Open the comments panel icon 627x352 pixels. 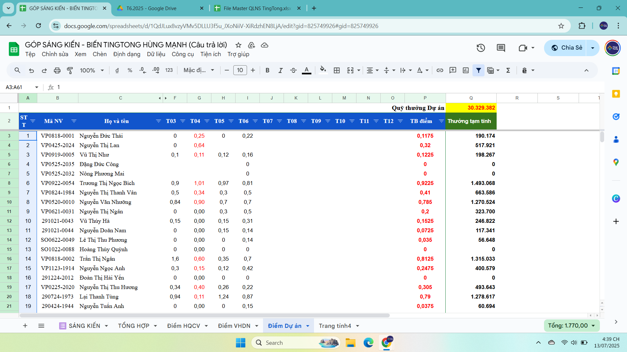501,48
